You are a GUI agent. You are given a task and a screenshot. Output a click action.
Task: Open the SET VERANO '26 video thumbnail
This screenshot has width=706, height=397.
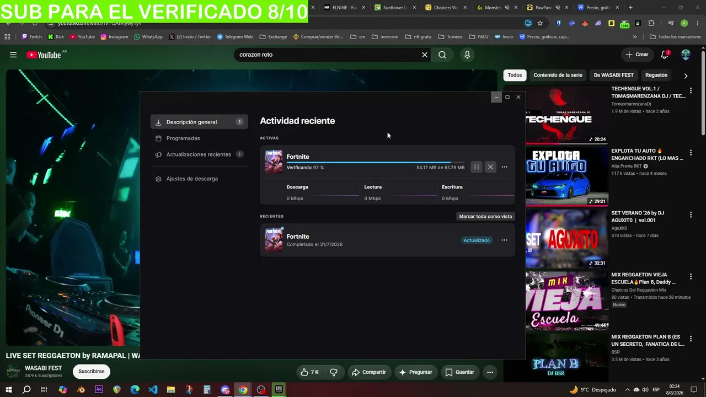566,239
